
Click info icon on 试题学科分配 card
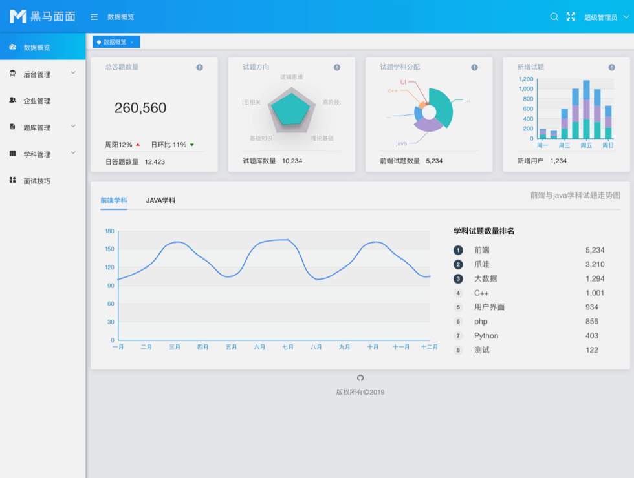point(474,67)
